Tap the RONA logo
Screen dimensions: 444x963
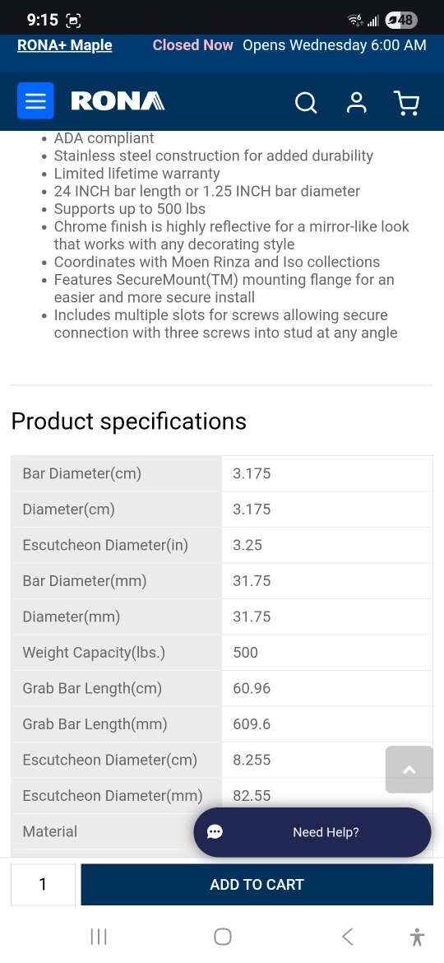point(118,100)
